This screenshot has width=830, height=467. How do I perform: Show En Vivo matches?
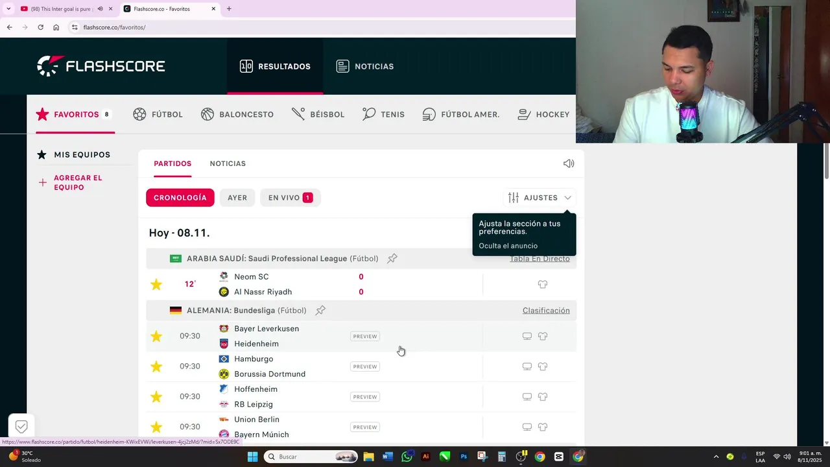pos(290,198)
